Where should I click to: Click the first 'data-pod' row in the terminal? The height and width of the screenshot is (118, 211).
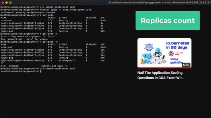[53, 20]
